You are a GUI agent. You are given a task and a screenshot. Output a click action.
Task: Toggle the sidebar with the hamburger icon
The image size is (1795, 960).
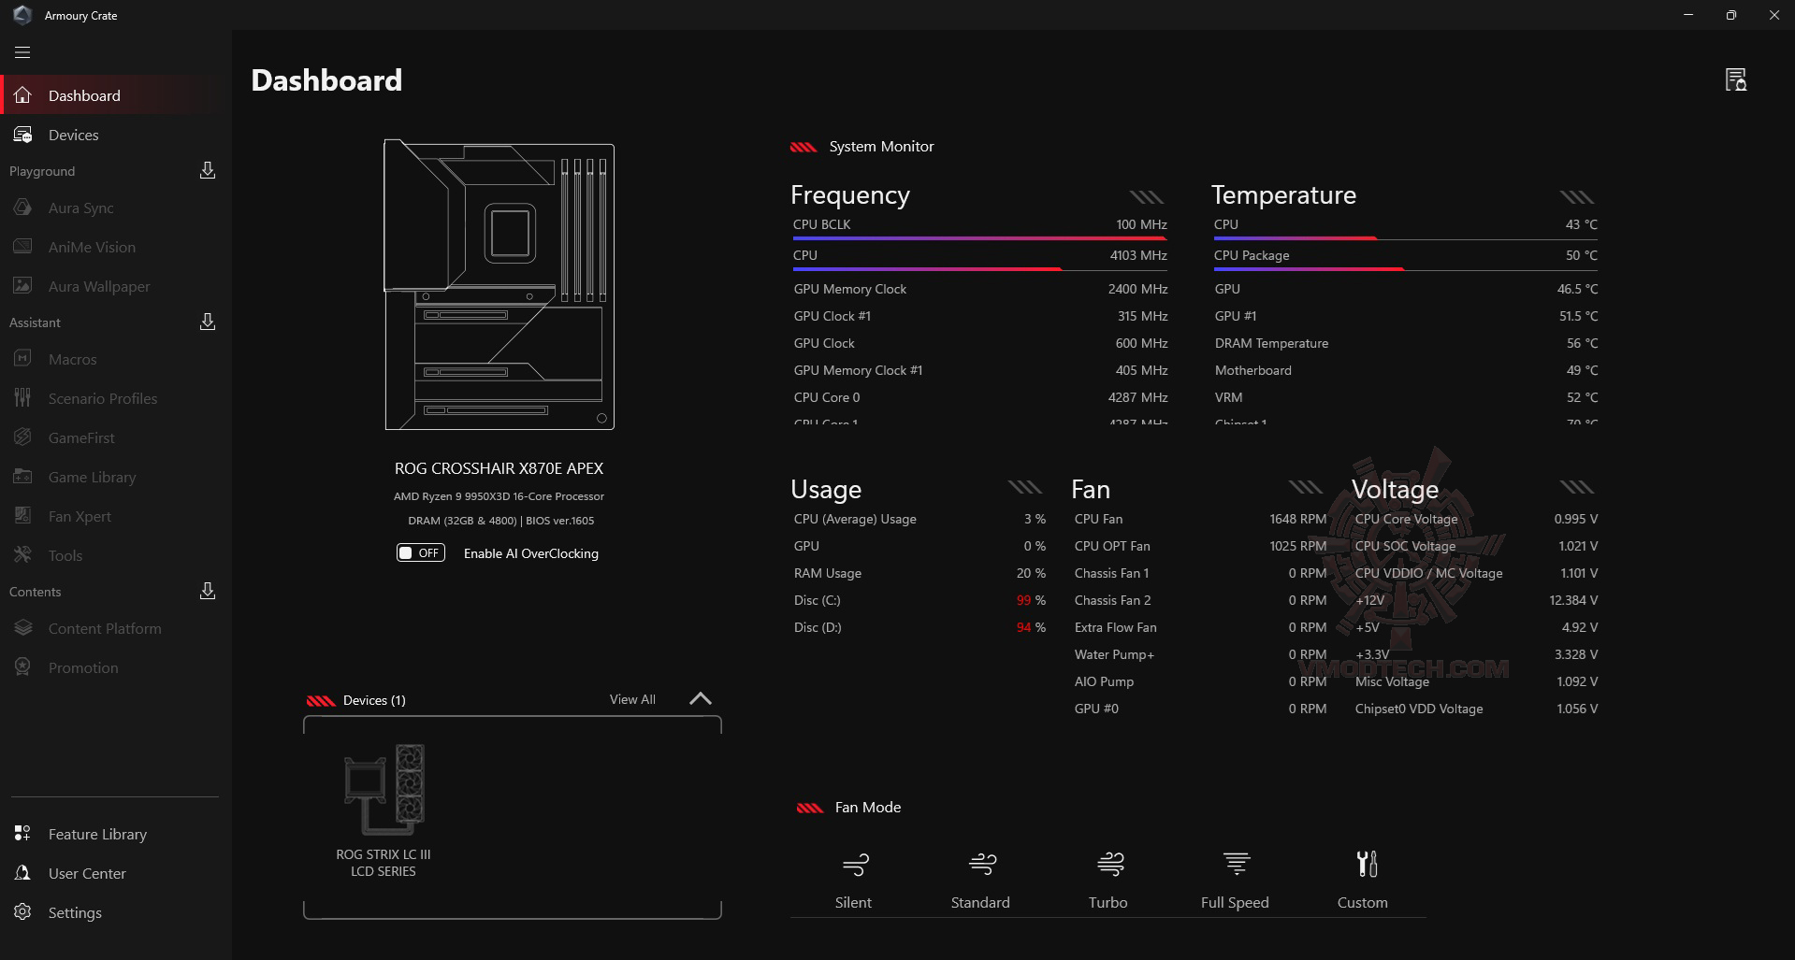(x=22, y=52)
